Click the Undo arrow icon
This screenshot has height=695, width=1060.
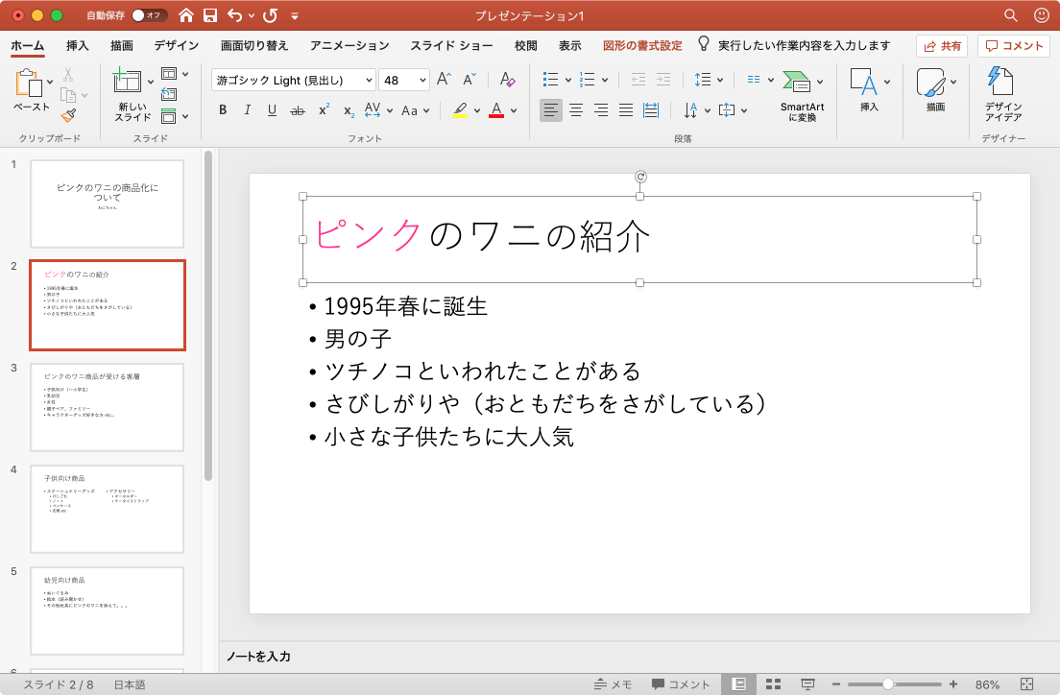click(235, 15)
